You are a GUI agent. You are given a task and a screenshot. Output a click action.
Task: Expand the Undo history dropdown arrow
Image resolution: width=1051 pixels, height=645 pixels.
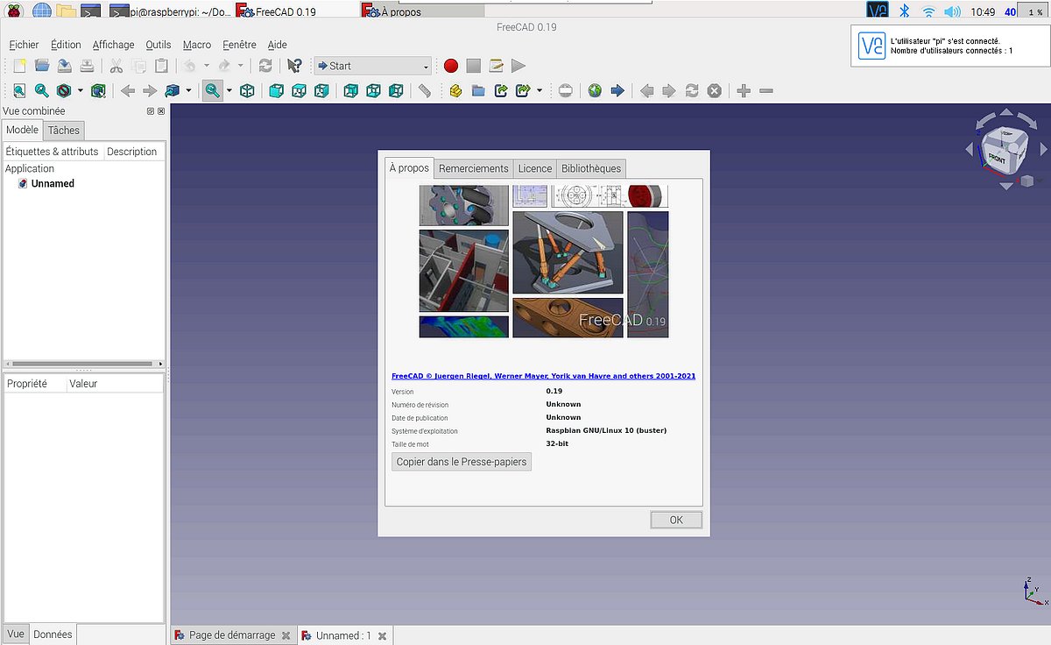click(x=207, y=66)
